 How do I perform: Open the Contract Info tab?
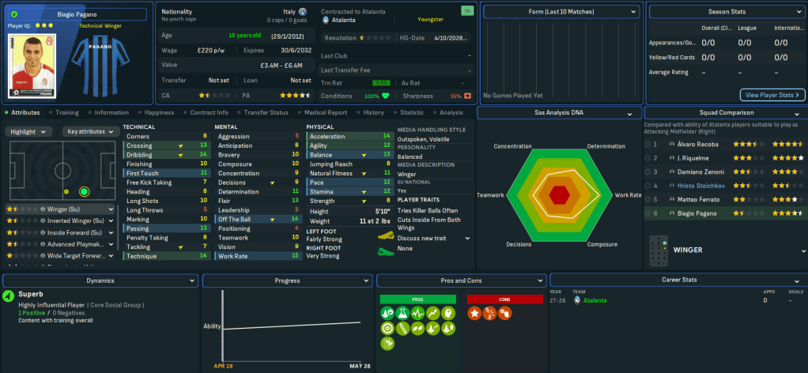pos(210,113)
